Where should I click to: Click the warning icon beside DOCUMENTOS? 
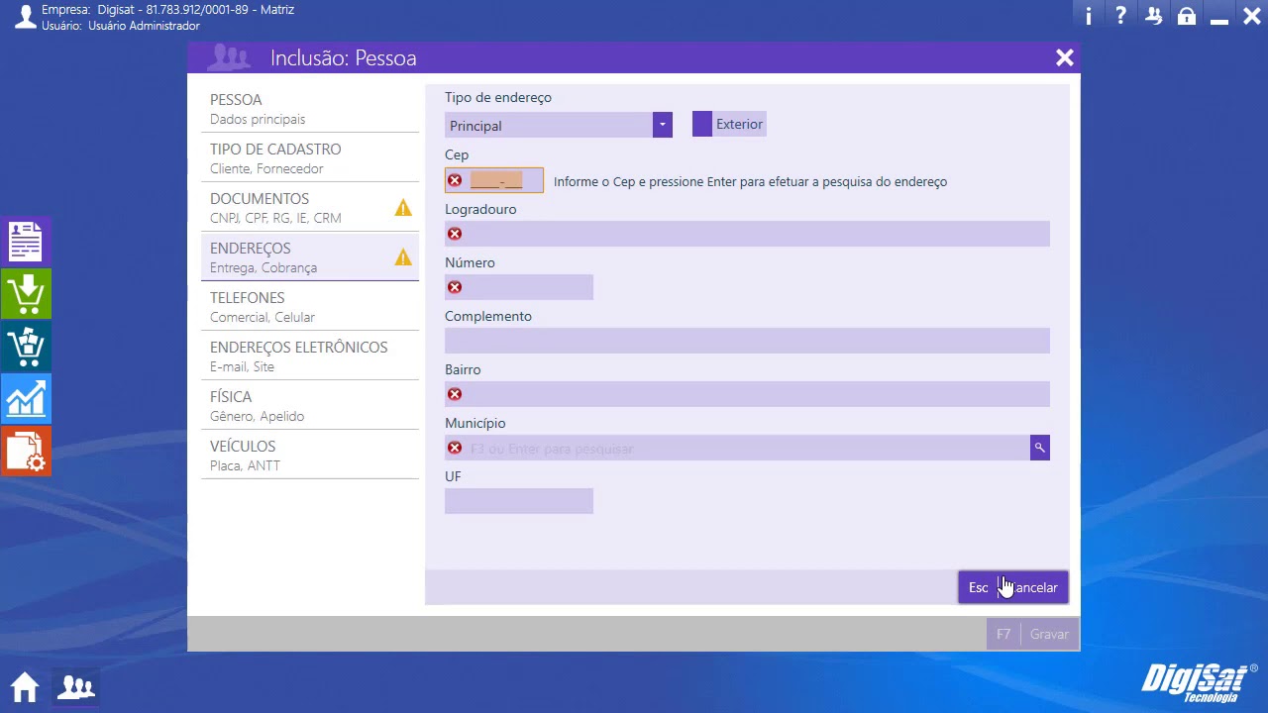click(403, 208)
